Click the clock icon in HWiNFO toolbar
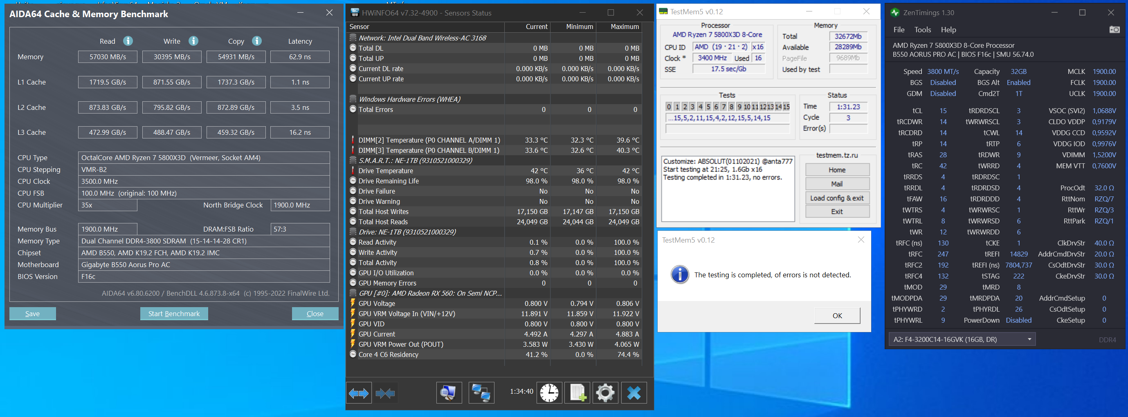The image size is (1128, 417). (x=549, y=393)
